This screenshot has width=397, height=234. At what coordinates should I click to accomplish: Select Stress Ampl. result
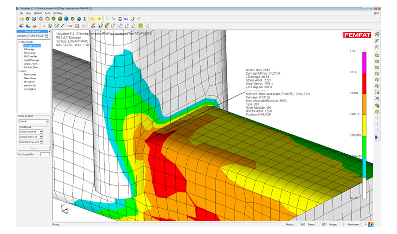tap(30, 75)
